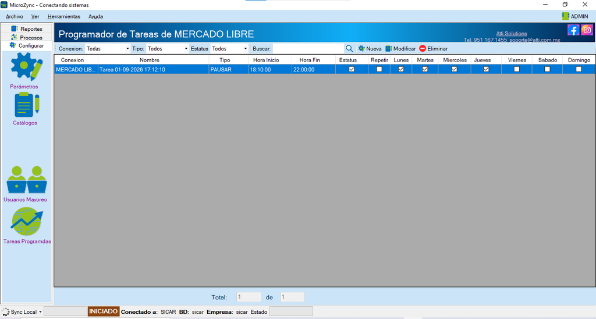Image resolution: width=596 pixels, height=319 pixels.
Task: Select the 'MERCADO LIB...' cell
Action: (x=76, y=69)
